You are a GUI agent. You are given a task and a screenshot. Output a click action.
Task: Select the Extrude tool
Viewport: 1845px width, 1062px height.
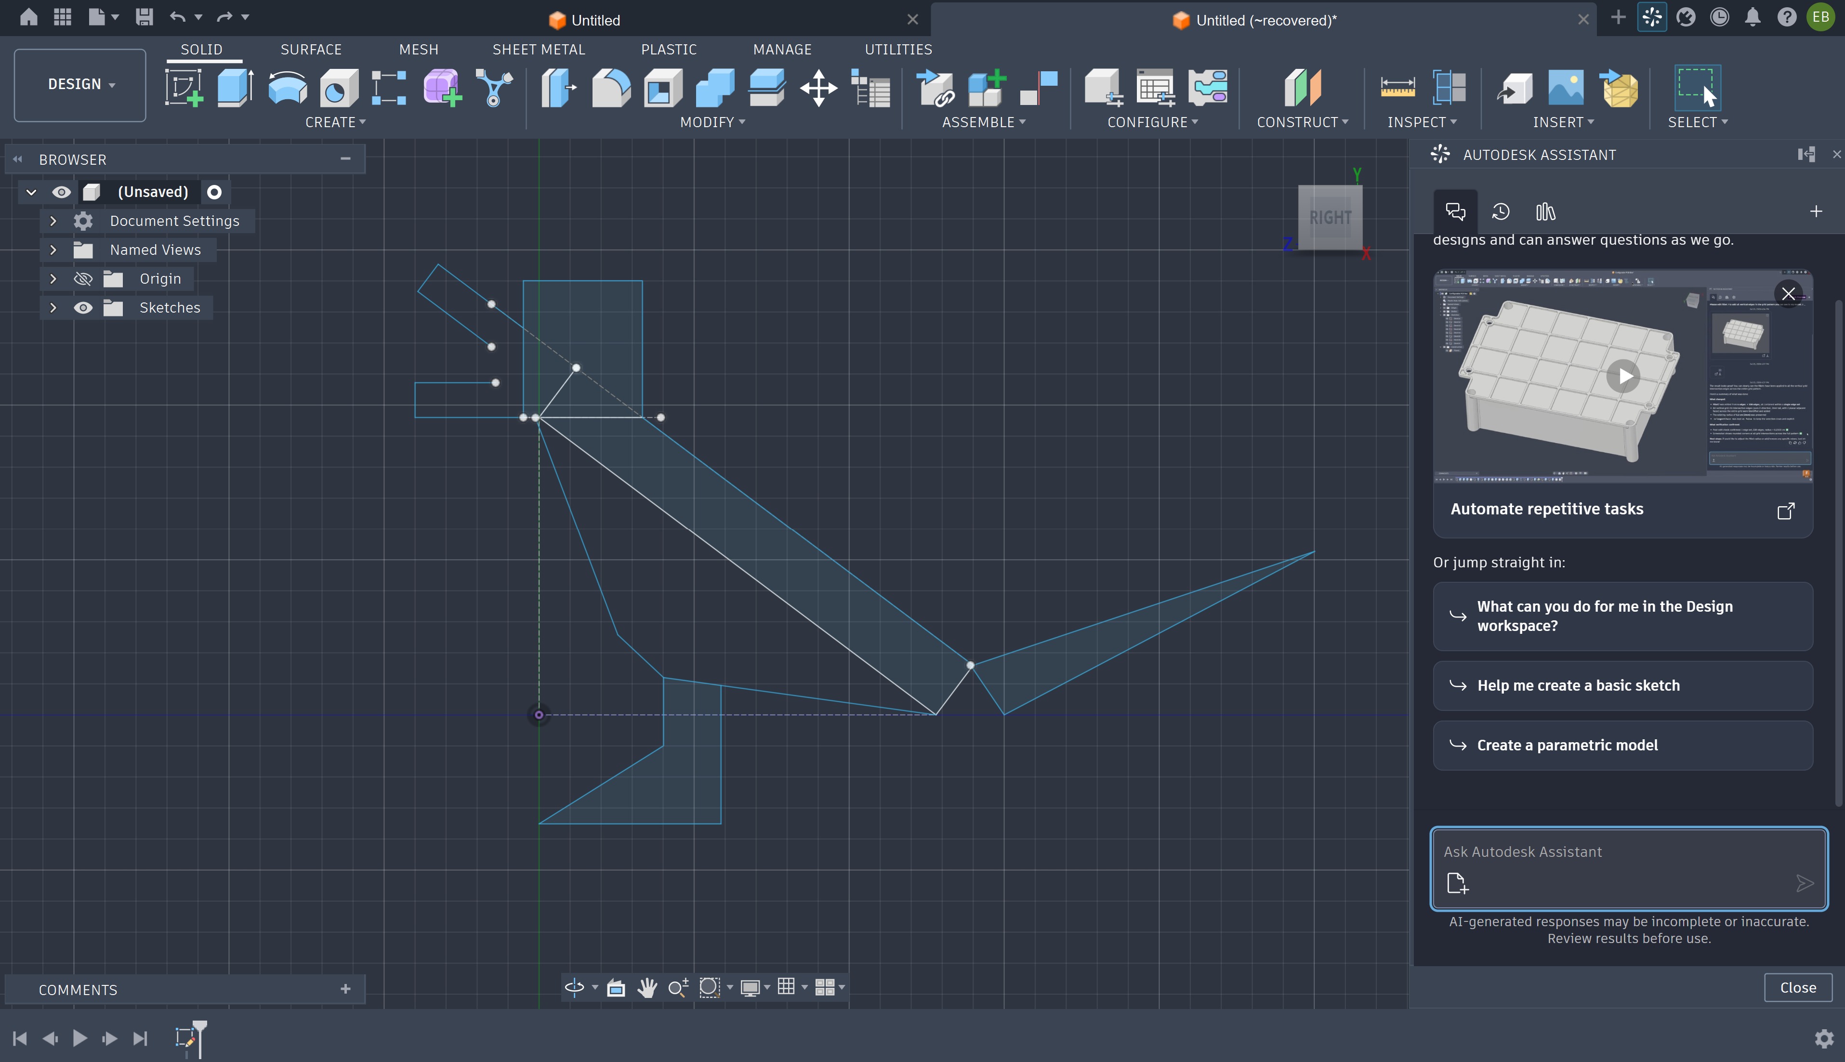(235, 88)
